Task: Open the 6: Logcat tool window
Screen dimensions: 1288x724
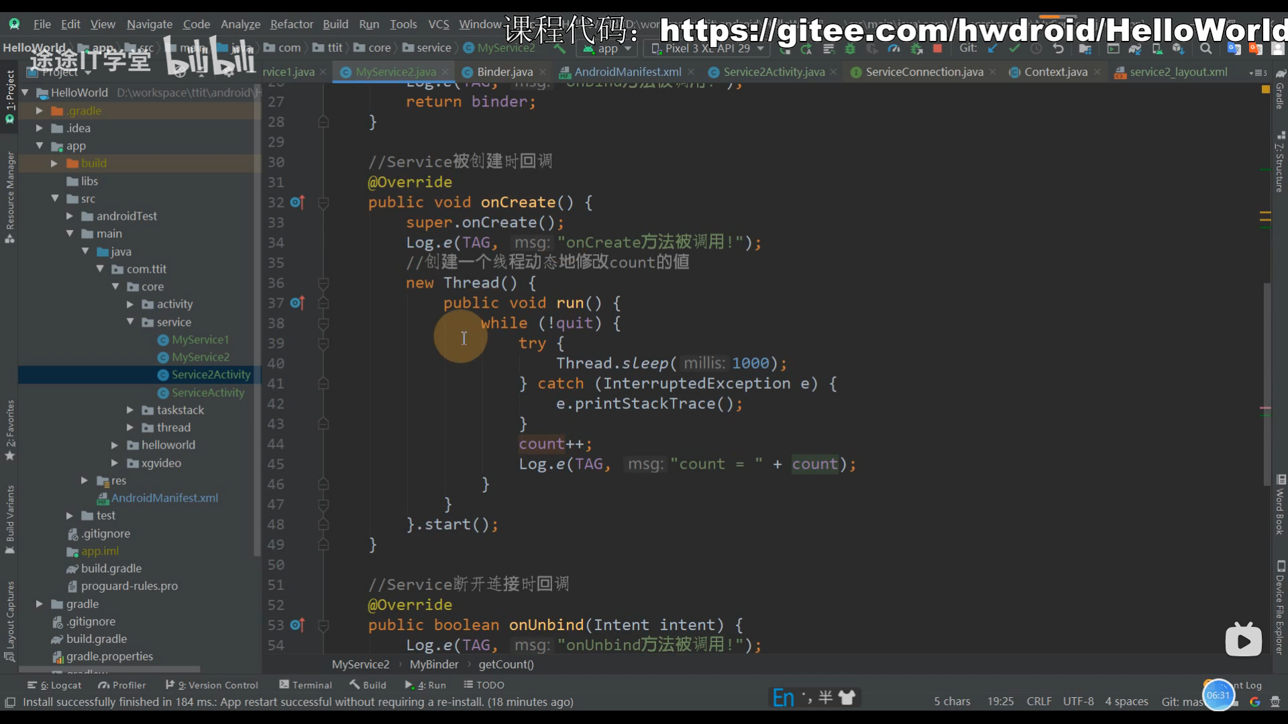Action: point(54,685)
